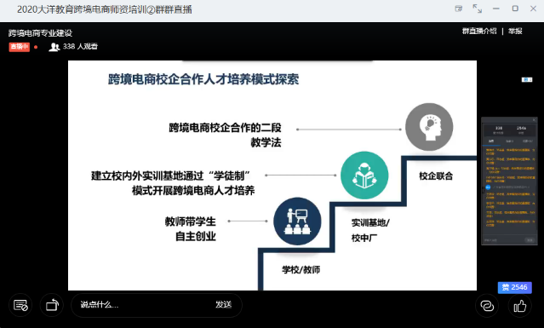
Task: Switch to mini-window mode in title bar
Action: pos(459,9)
